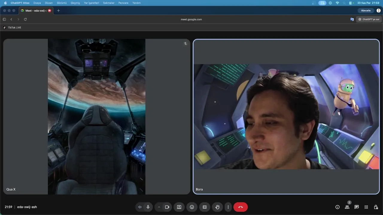Screen dimensions: 383x215
Task: Click the Qua X name label
Action: click(x=11, y=189)
